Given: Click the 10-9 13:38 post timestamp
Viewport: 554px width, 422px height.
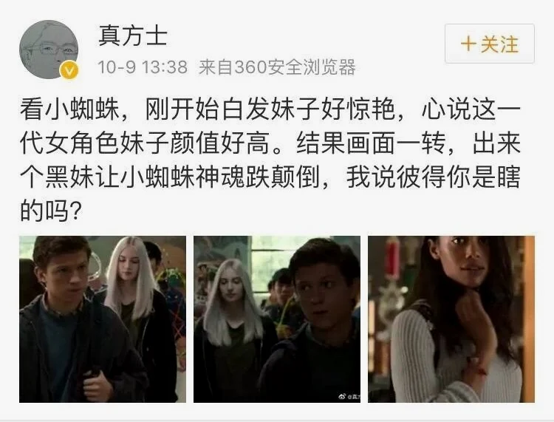Looking at the screenshot, I should (142, 67).
